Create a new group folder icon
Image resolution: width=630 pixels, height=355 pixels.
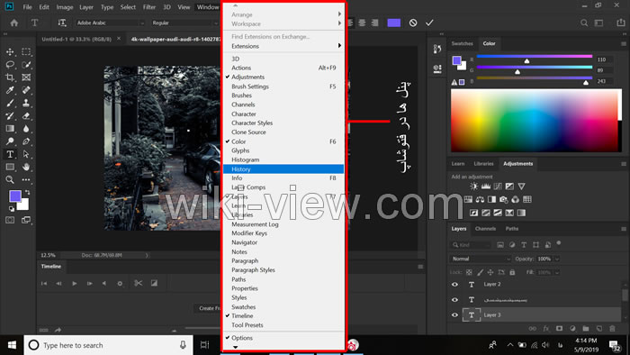point(586,329)
